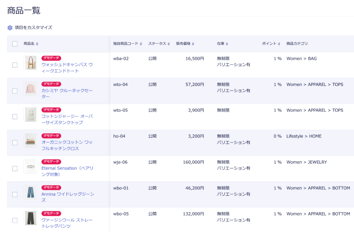Click the 商品一覧 page heading
Screen dimensions: 354x232
pos(24,11)
